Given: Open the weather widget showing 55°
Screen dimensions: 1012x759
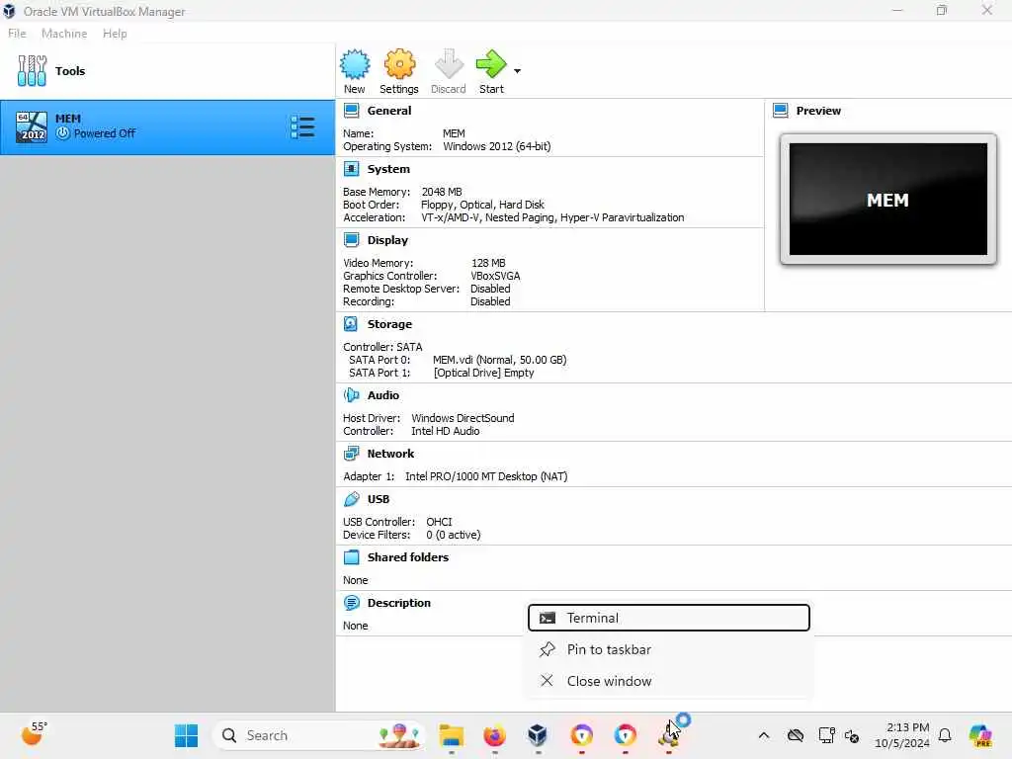Looking at the screenshot, I should coord(34,734).
